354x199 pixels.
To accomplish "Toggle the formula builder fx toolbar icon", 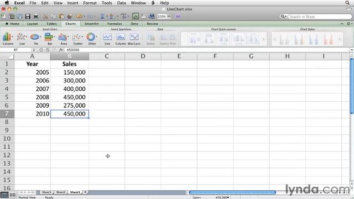I will pos(136,16).
